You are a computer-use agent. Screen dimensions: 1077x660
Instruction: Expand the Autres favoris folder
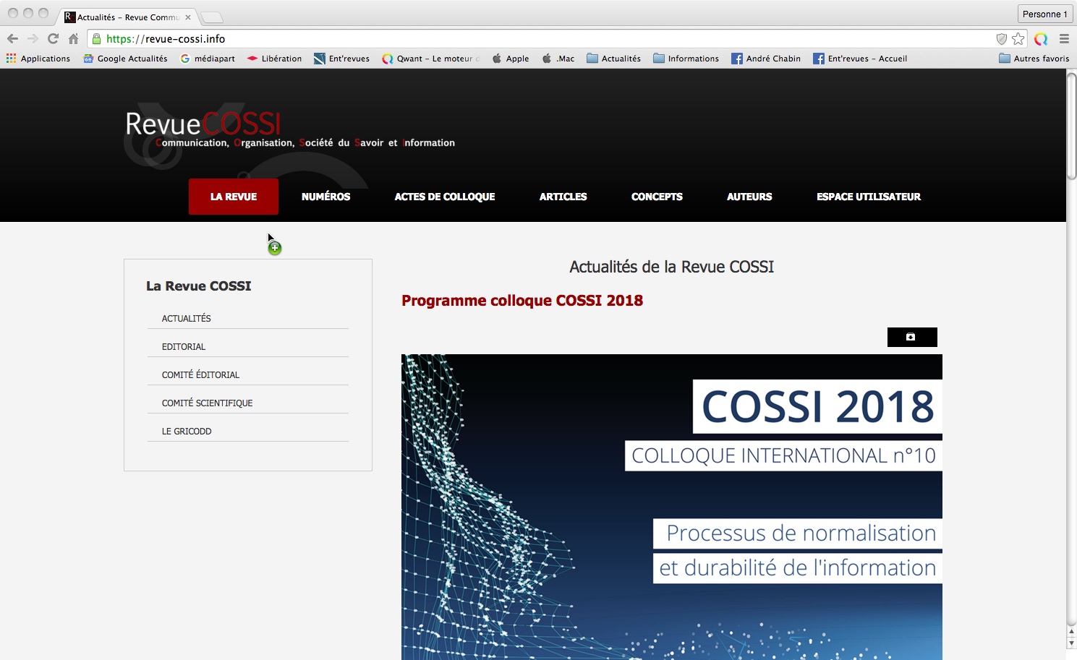1034,59
